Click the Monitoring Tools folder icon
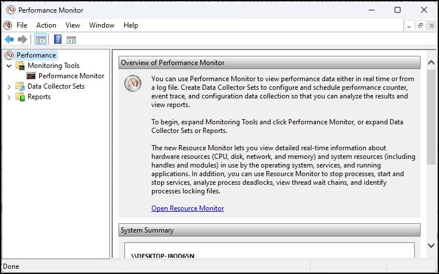The image size is (439, 274). click(x=20, y=66)
